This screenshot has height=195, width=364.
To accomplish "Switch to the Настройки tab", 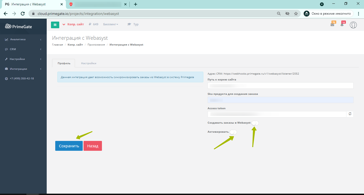I will 89,63.
